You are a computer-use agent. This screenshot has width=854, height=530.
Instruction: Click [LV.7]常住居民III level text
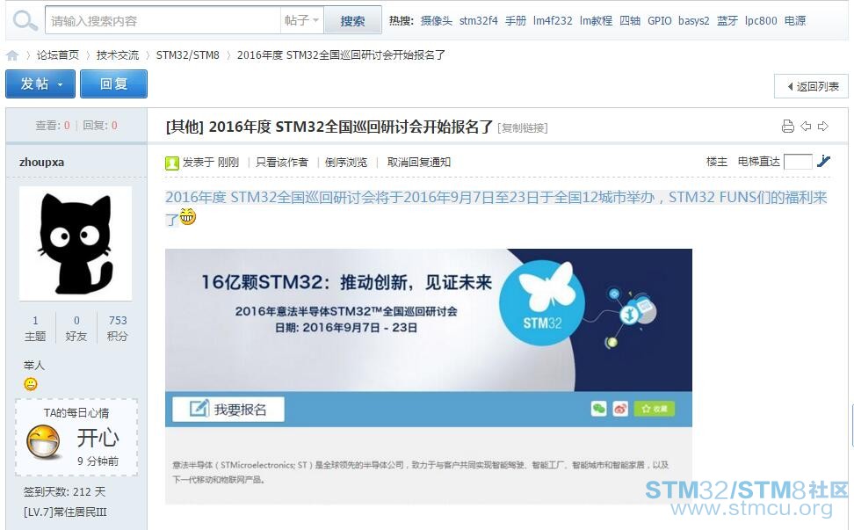tap(65, 512)
